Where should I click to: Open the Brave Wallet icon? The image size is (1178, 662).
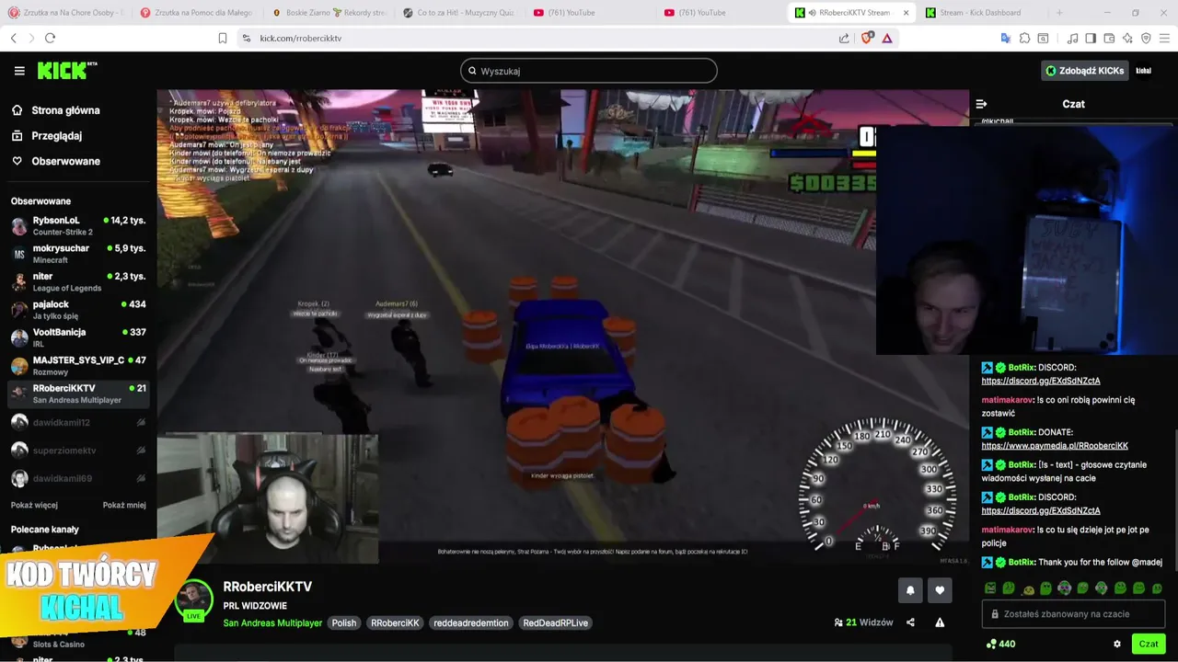tap(1109, 38)
